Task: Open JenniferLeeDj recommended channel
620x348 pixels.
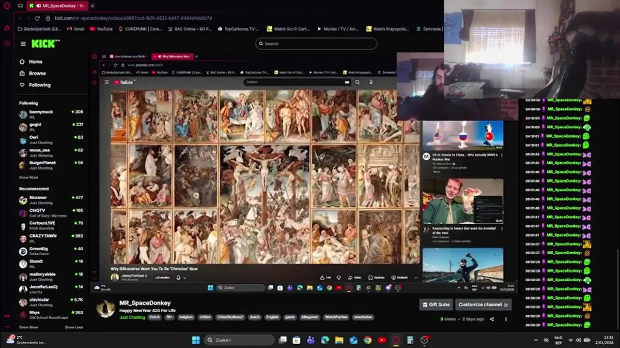Action: pos(51,289)
